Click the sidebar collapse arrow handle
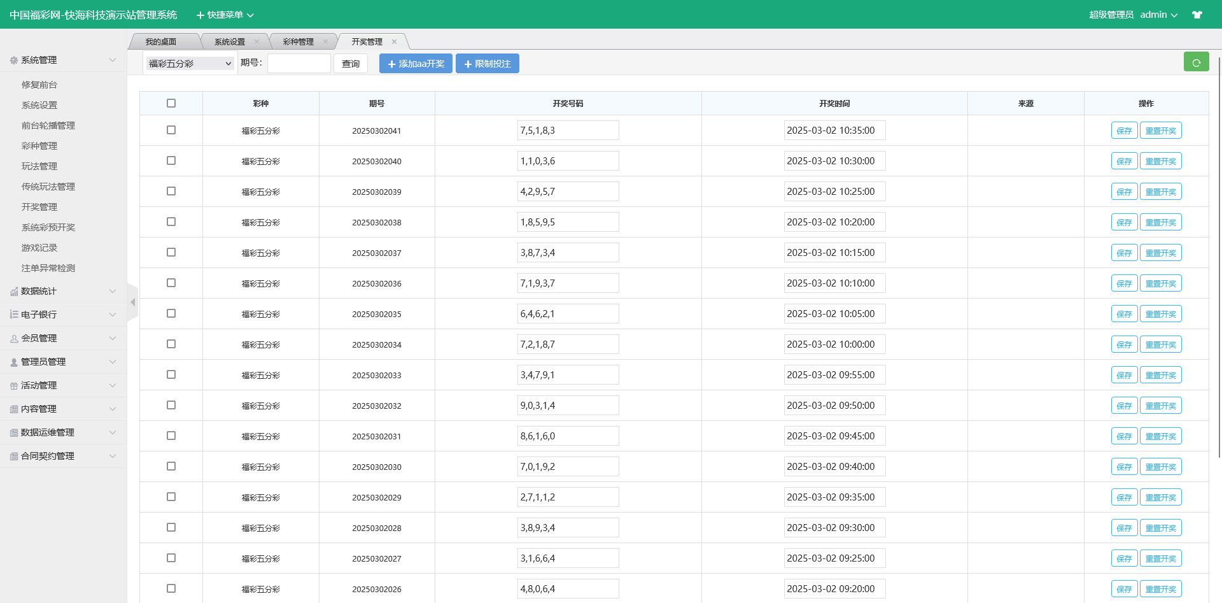 click(x=132, y=302)
